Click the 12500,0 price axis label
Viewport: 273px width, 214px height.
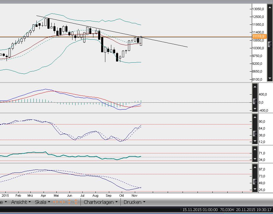coord(258,17)
